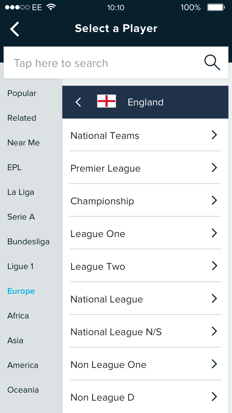Tap the England flag icon
This screenshot has height=413, width=232.
[x=107, y=101]
